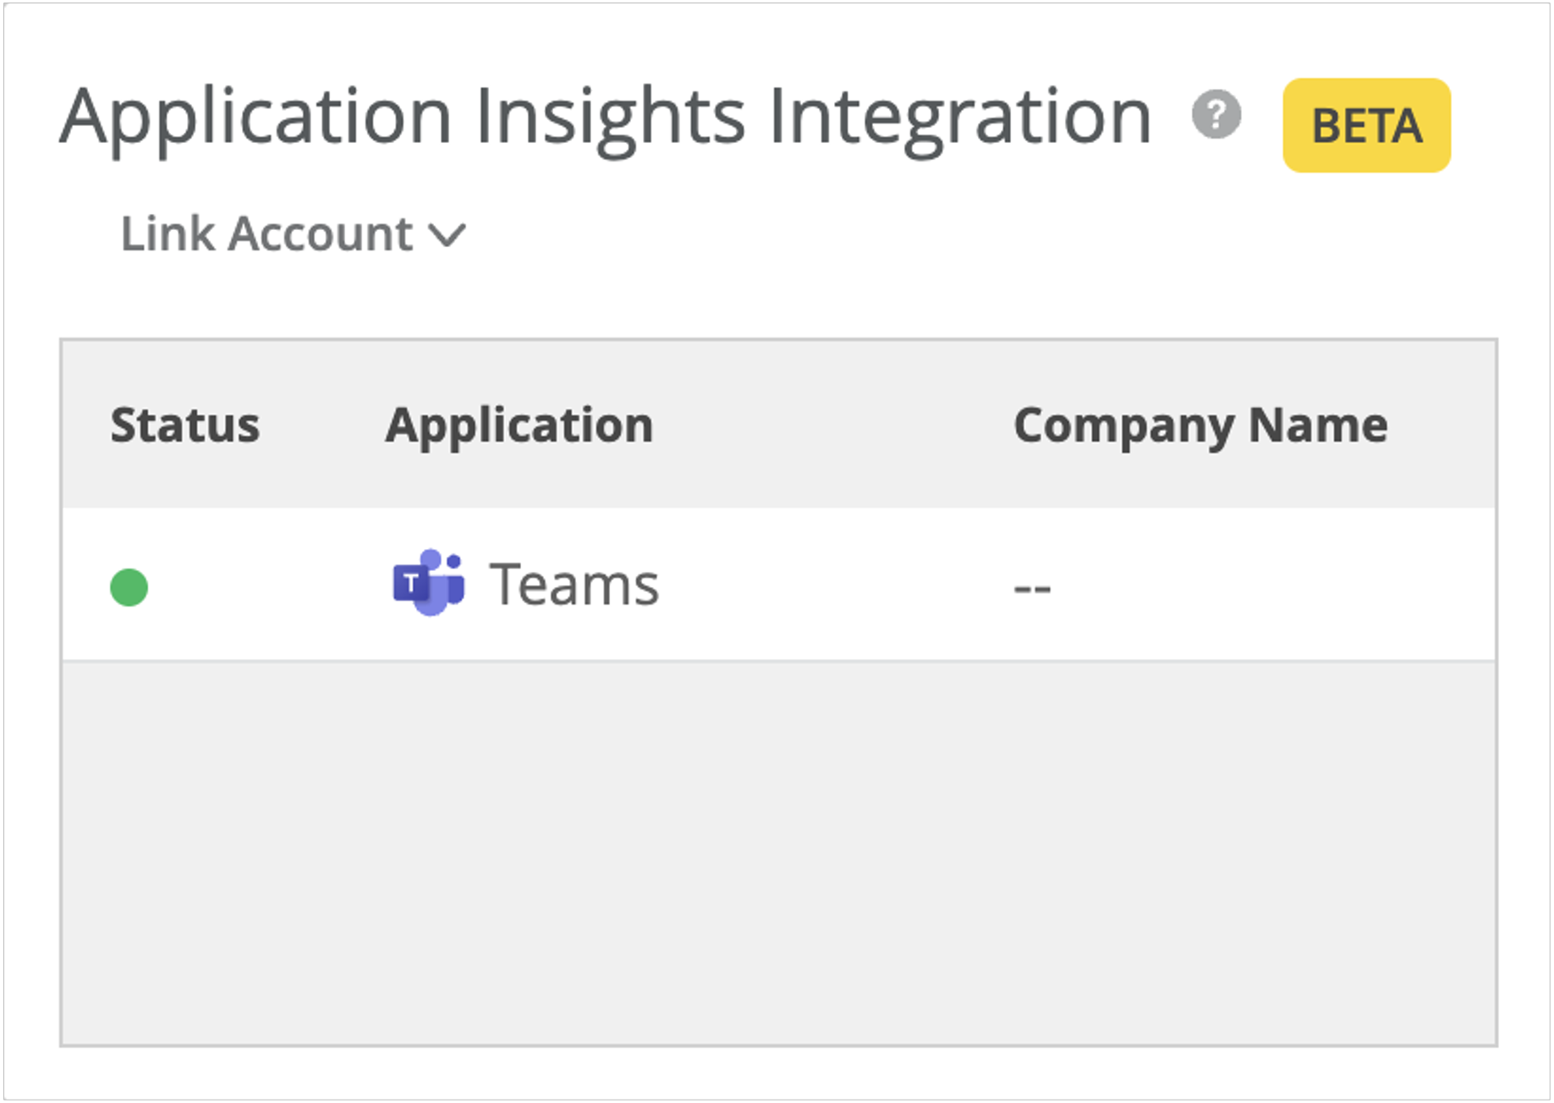Click the purple T tile in the Teams logo
Screen dimensions: 1554x1103
coord(411,584)
